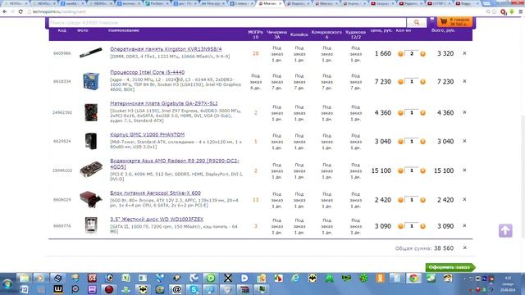Viewport: 525px width, 295px height.
Task: Remove GMC V1000 PHANTOM case from cart
Action: tap(464, 141)
